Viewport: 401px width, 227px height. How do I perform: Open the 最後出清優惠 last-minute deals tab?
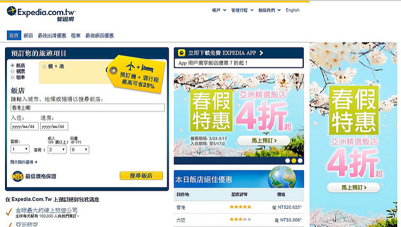52,36
